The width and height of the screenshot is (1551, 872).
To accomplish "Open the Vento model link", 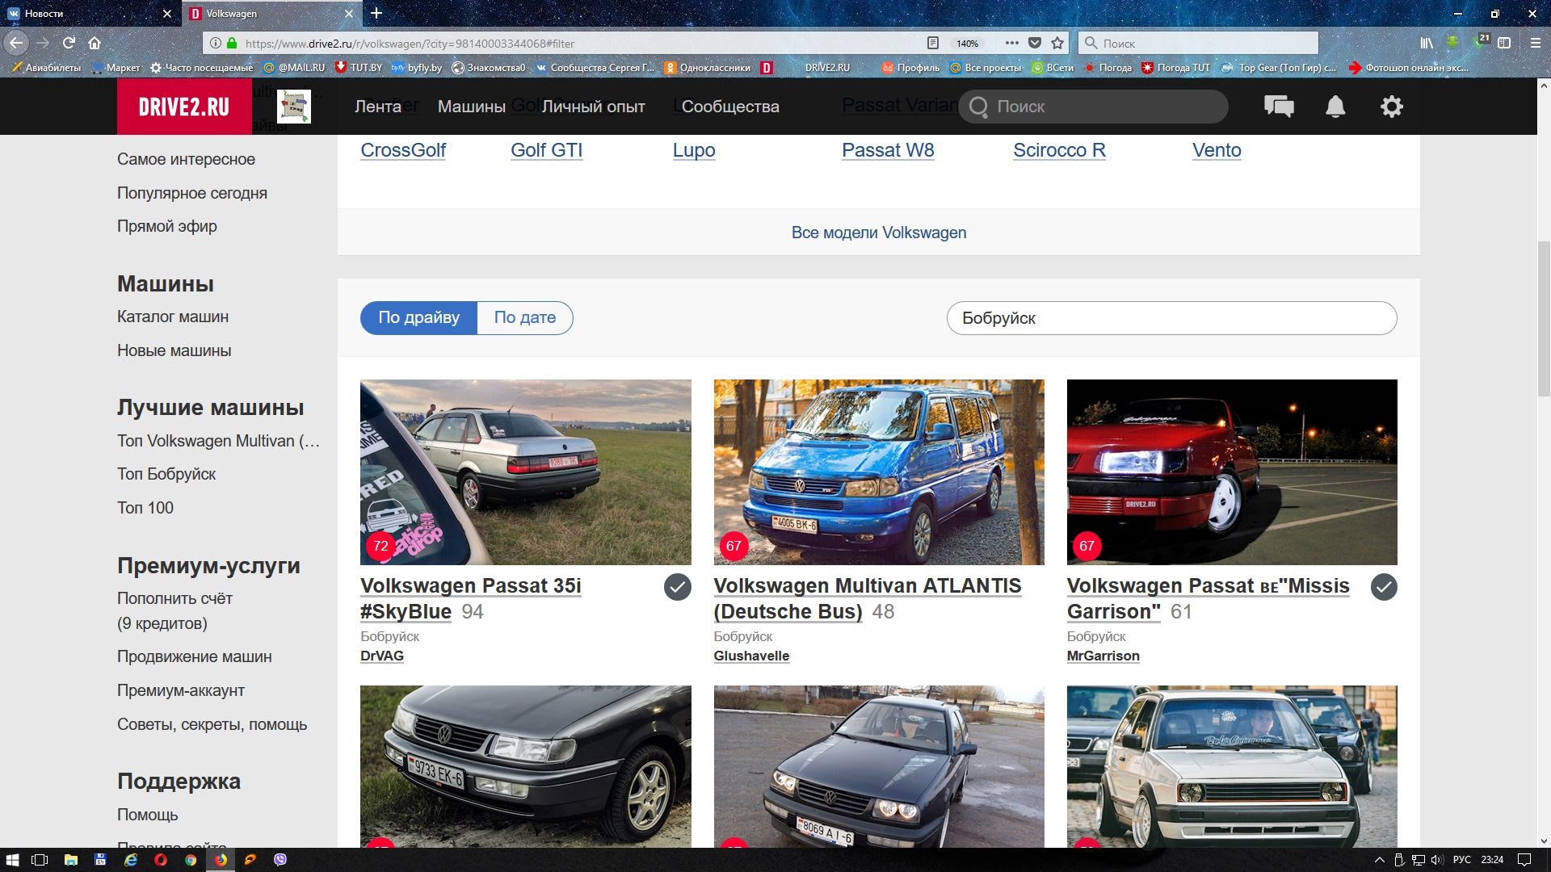I will pyautogui.click(x=1217, y=150).
